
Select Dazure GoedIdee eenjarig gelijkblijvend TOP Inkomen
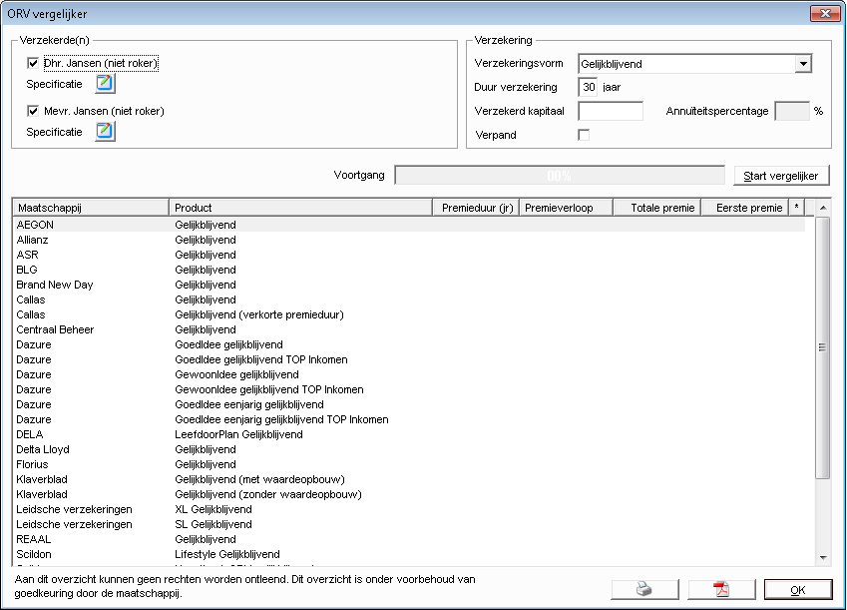409,419
